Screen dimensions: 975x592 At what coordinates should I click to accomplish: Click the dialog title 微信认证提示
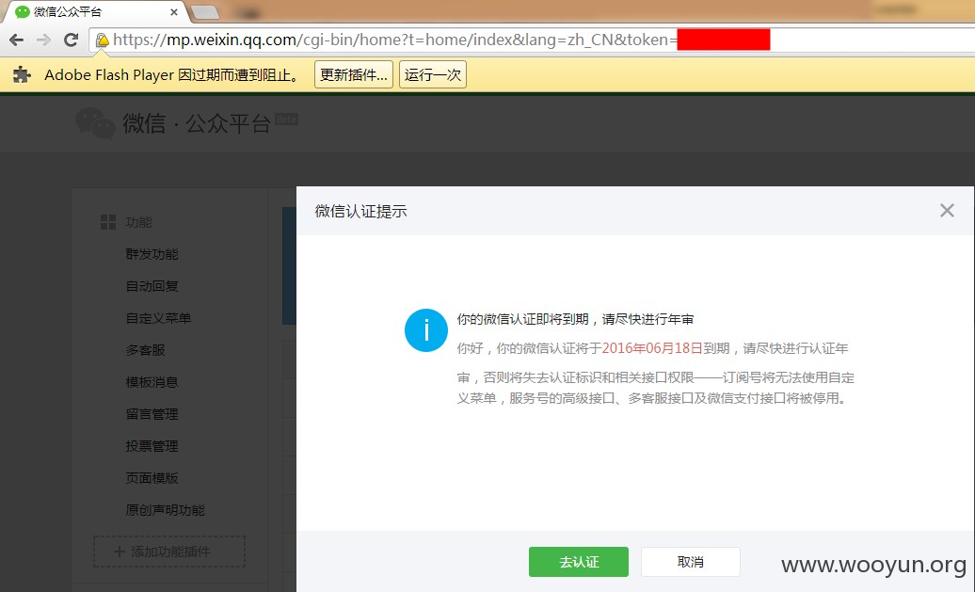[x=360, y=212]
